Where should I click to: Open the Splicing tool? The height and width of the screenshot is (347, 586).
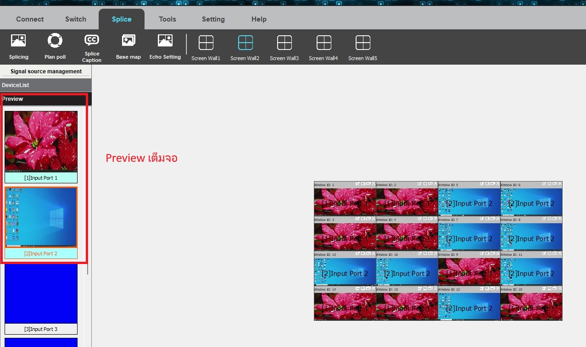pyautogui.click(x=18, y=46)
